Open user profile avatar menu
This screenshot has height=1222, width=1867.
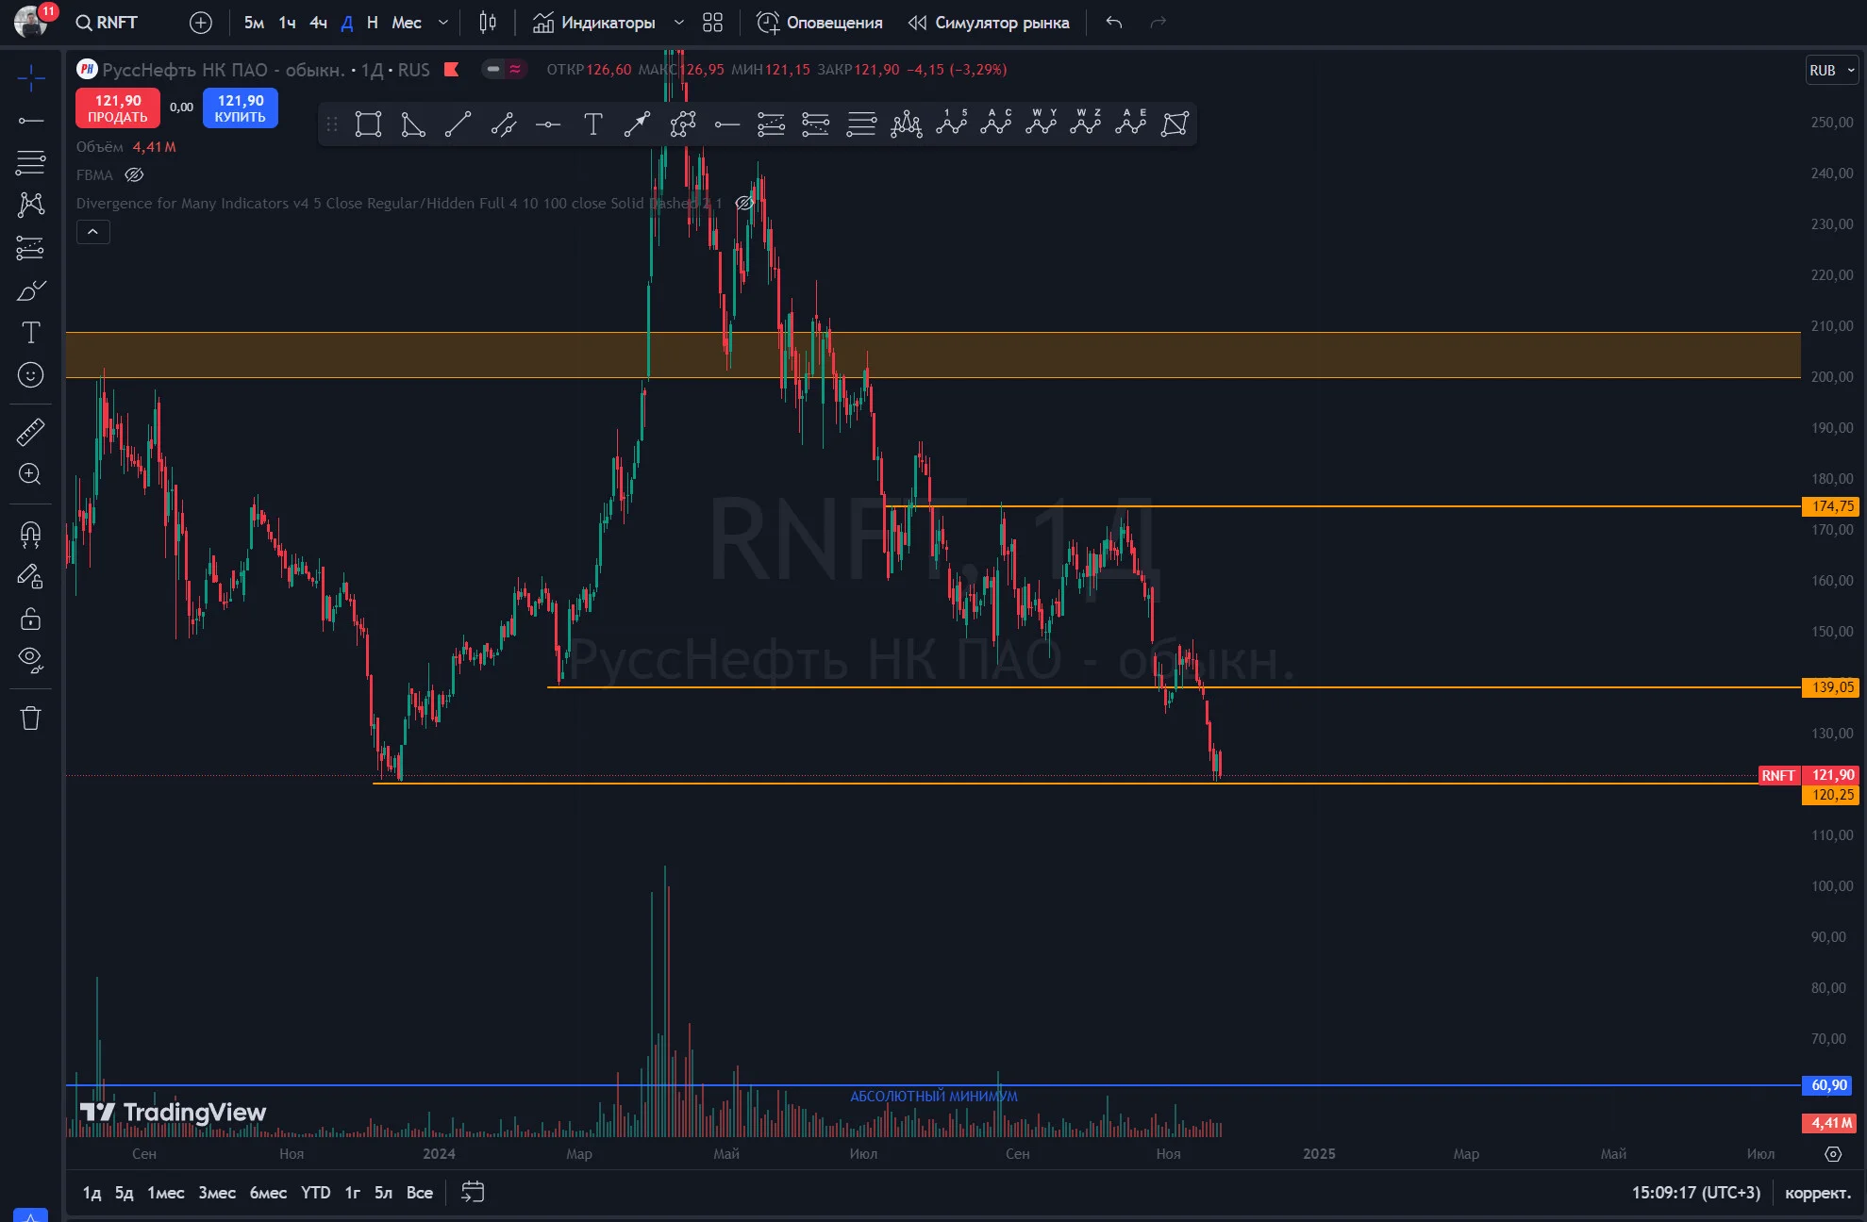pyautogui.click(x=31, y=21)
